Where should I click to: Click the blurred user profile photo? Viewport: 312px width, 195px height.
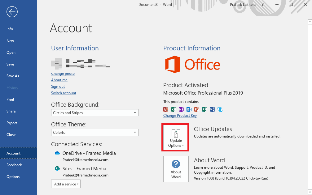click(57, 63)
